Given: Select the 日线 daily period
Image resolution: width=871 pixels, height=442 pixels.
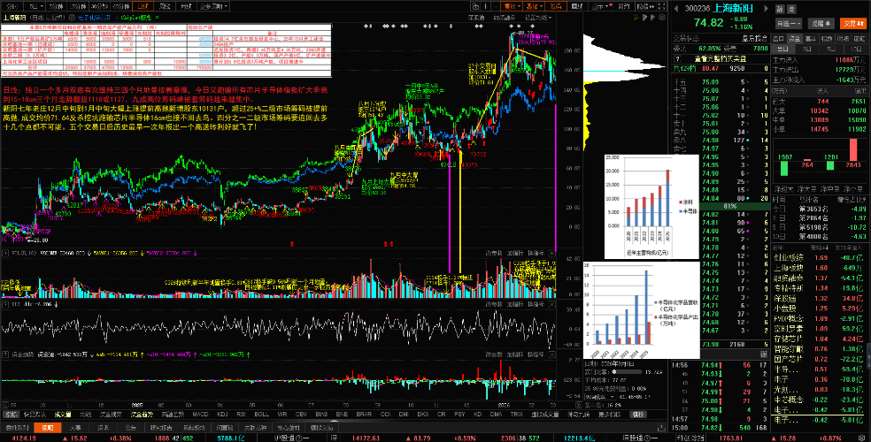Looking at the screenshot, I should pos(143,6).
